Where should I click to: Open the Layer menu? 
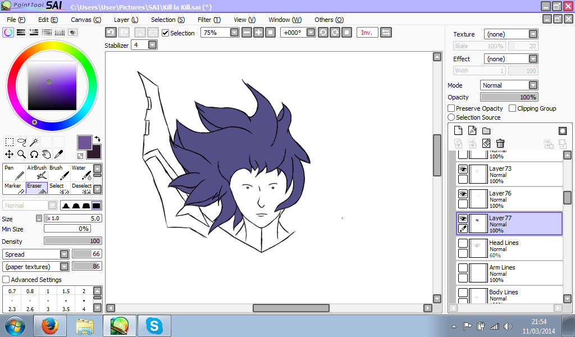pos(126,20)
